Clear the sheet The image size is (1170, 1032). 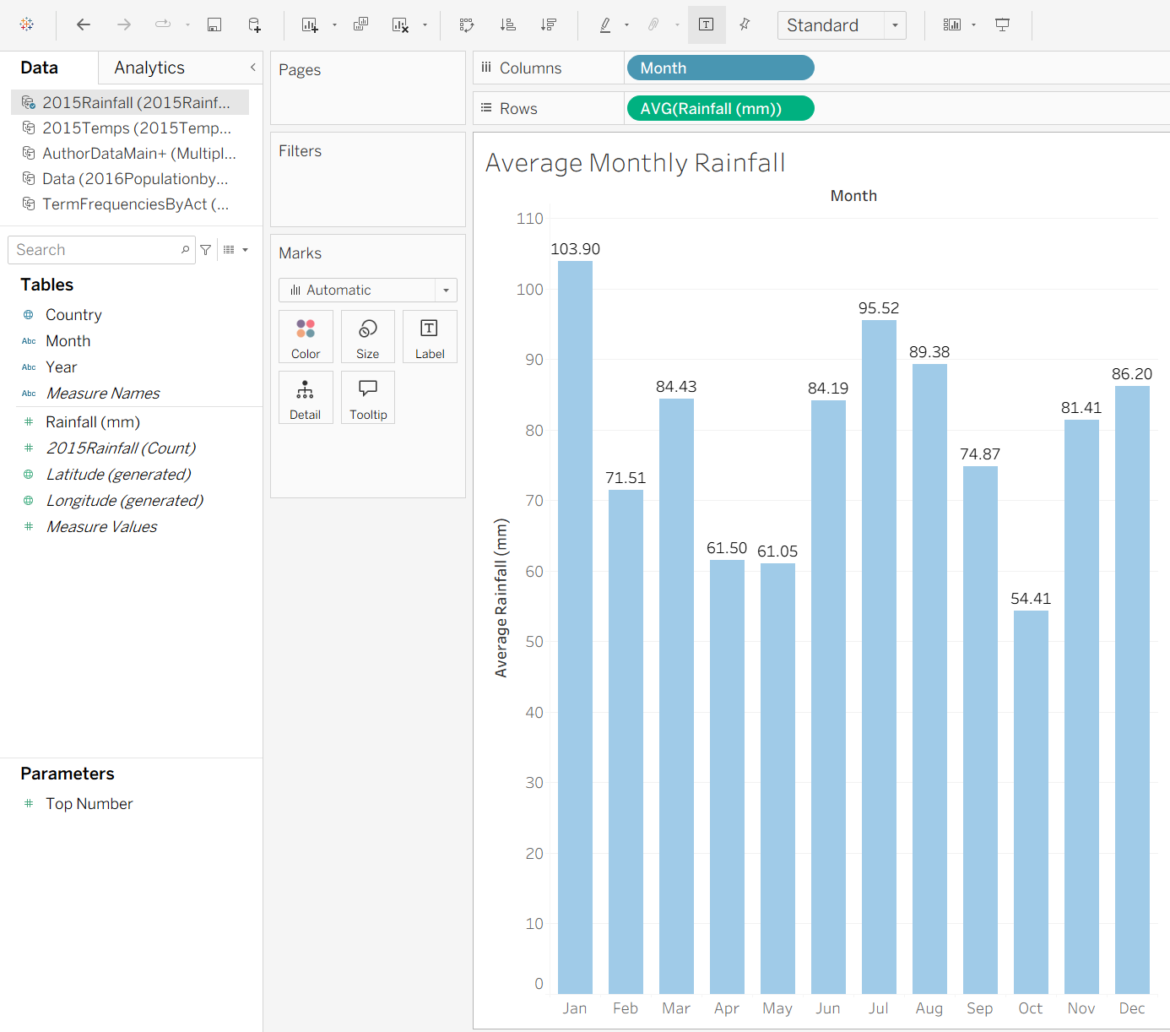point(400,24)
